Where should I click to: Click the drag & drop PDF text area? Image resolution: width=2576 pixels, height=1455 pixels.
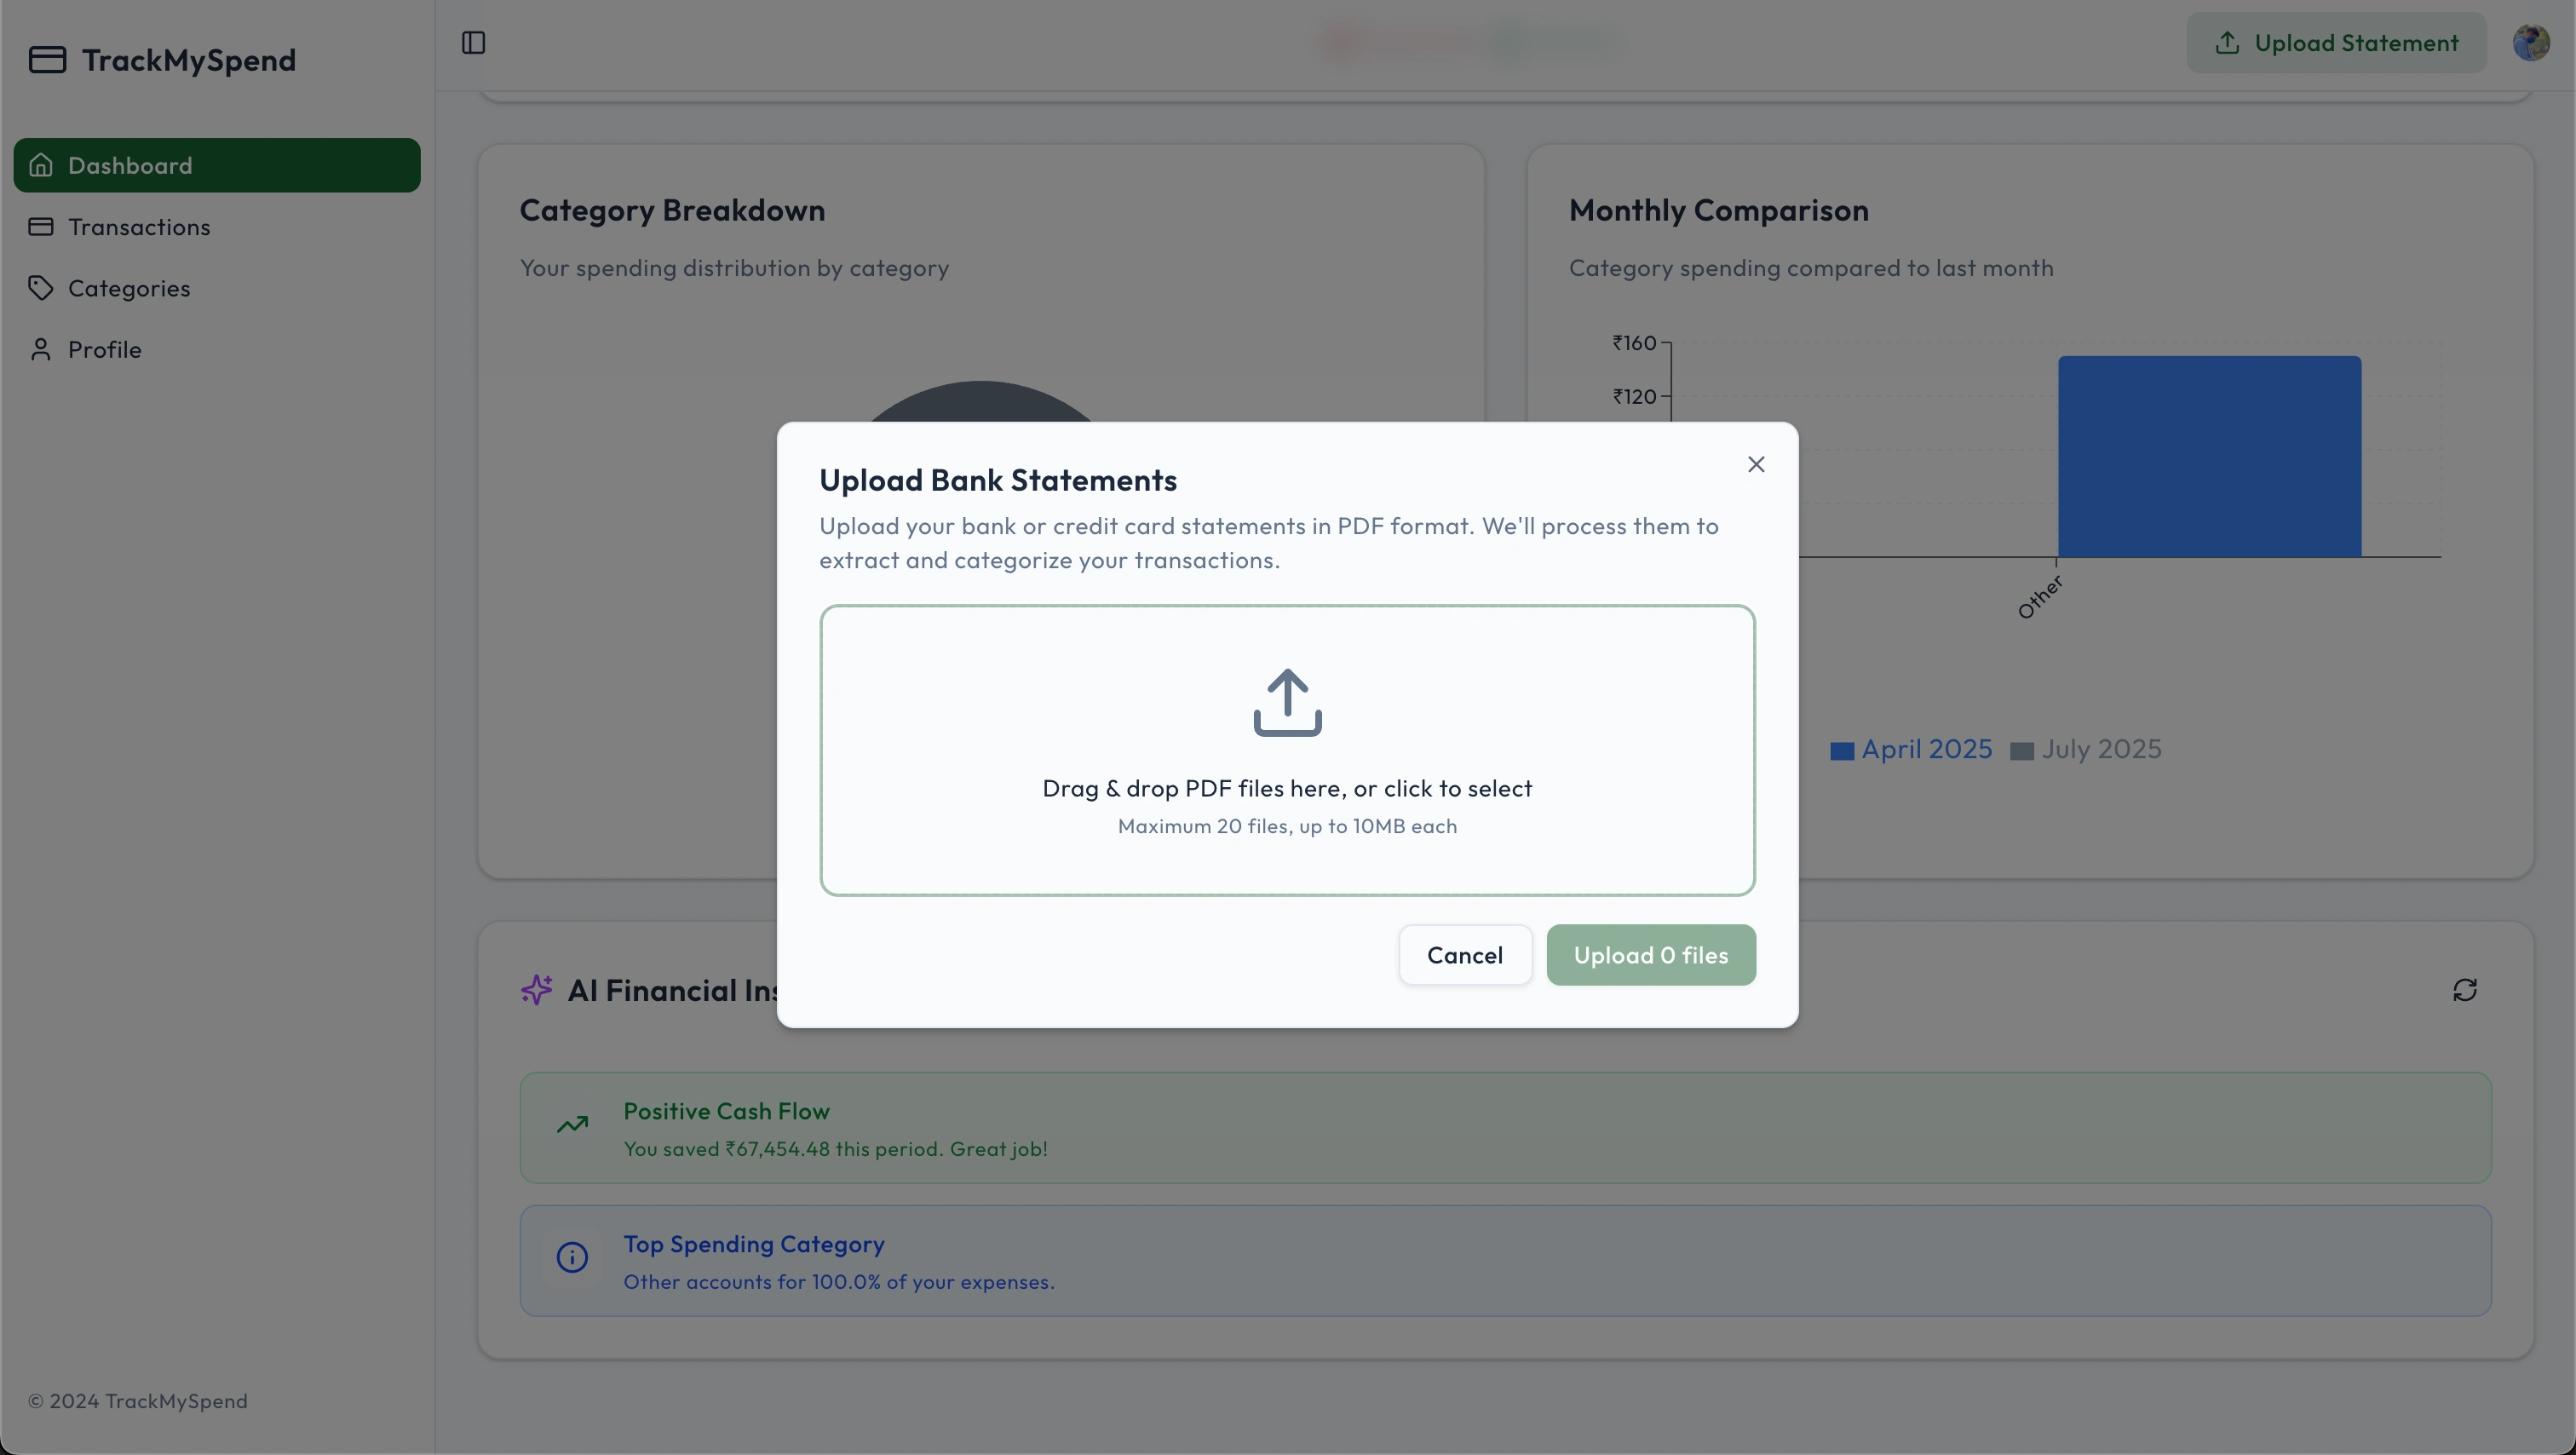(x=1287, y=789)
